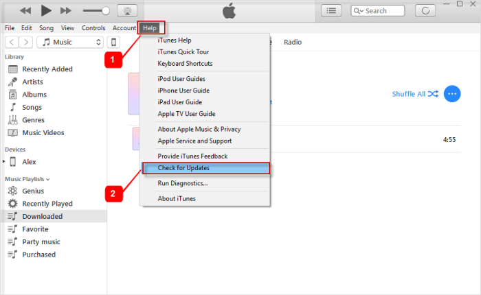The width and height of the screenshot is (481, 295).
Task: Click the 4:55 song duration
Action: 449,140
